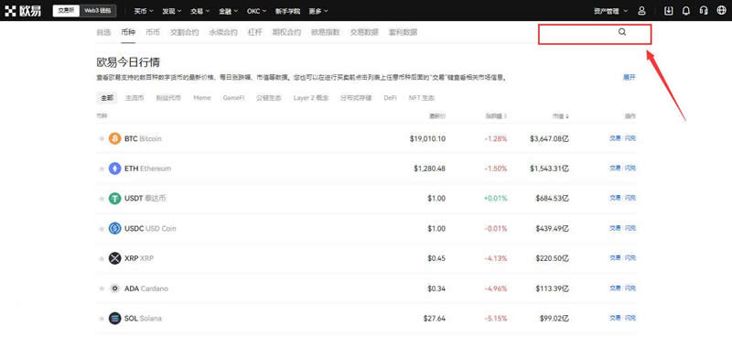Expand the 更多 dropdown menu

pyautogui.click(x=318, y=11)
